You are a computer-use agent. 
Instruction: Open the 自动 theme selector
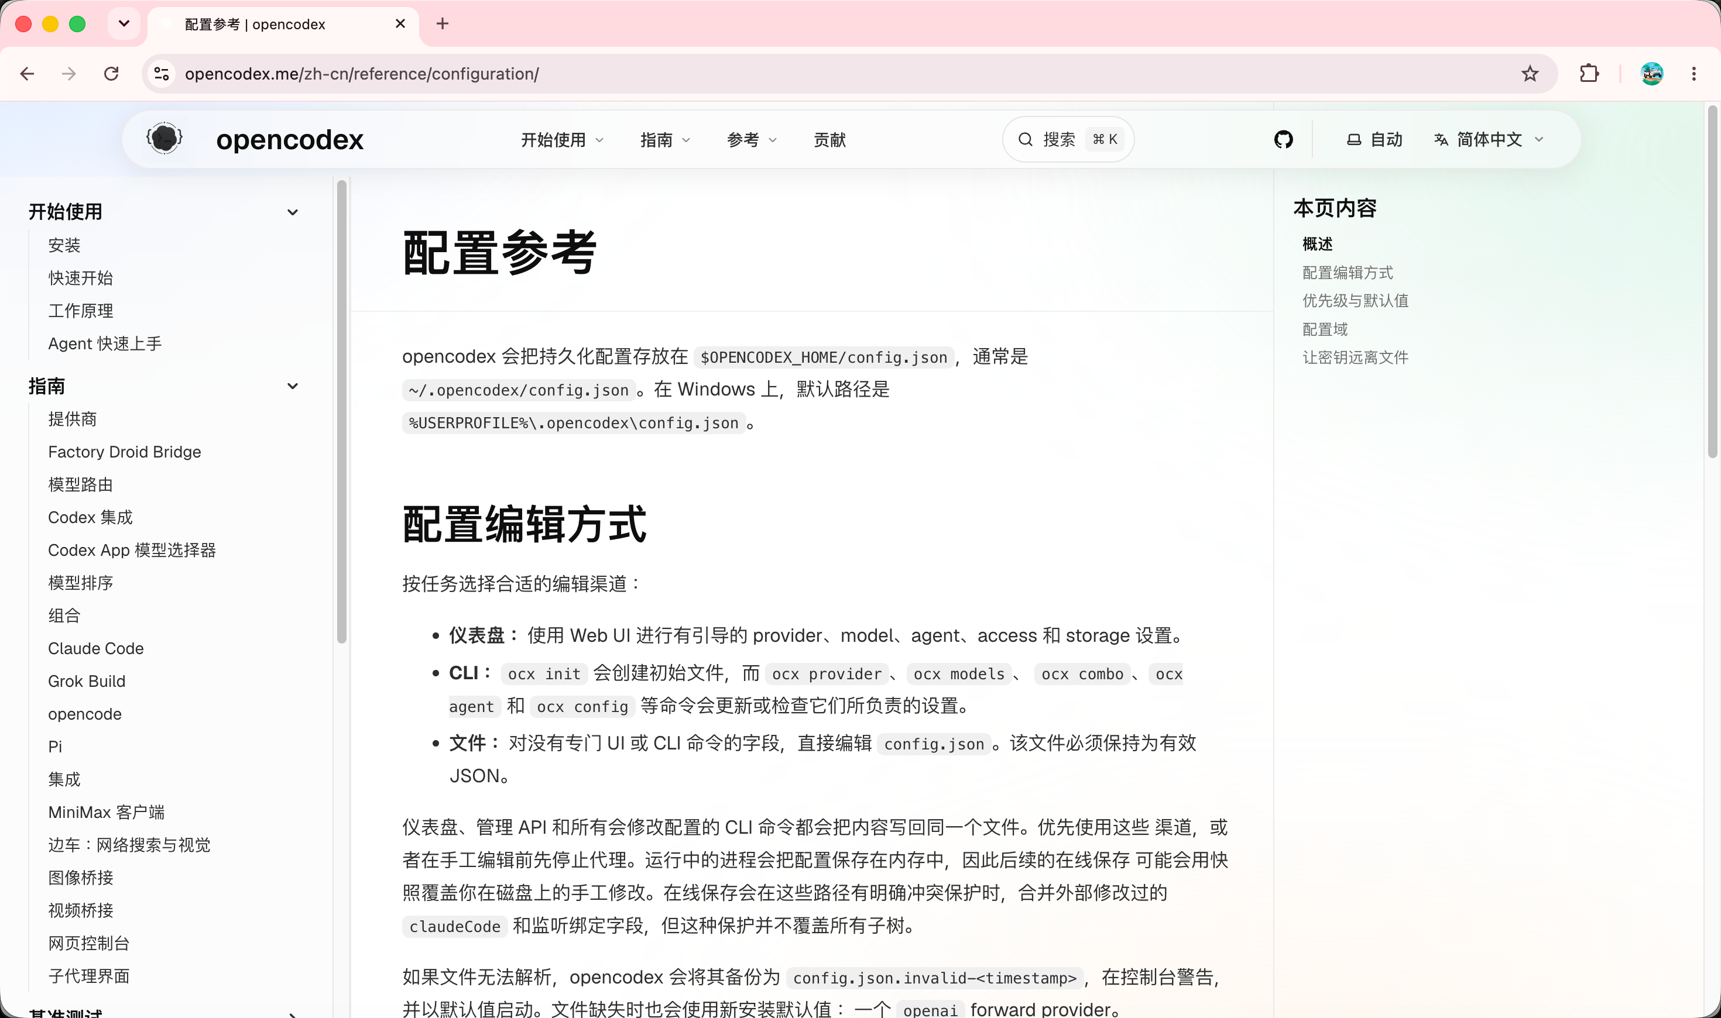pos(1374,139)
